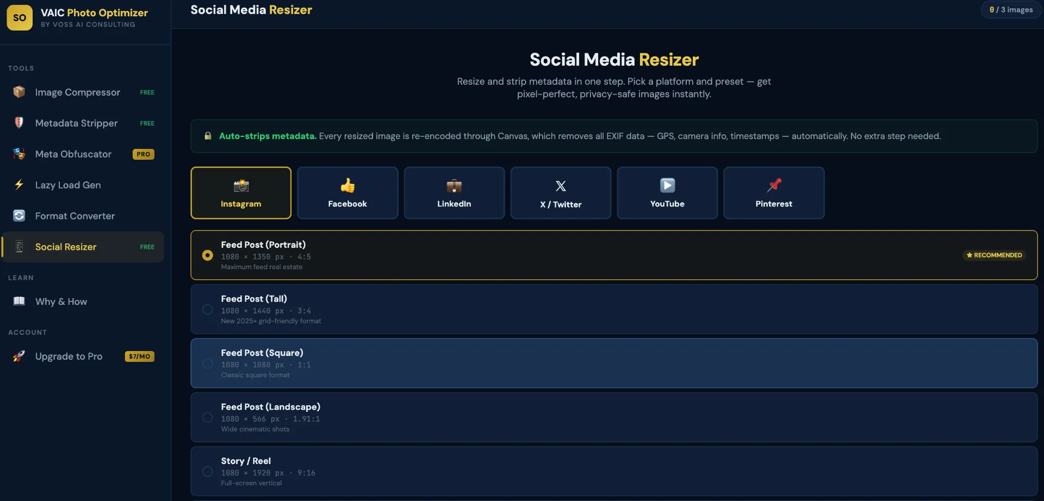The image size is (1044, 501).
Task: Click the Social Resizer phone icon
Action: [x=19, y=247]
